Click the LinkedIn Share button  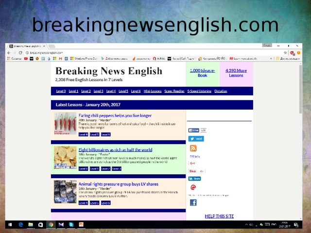[194, 179]
